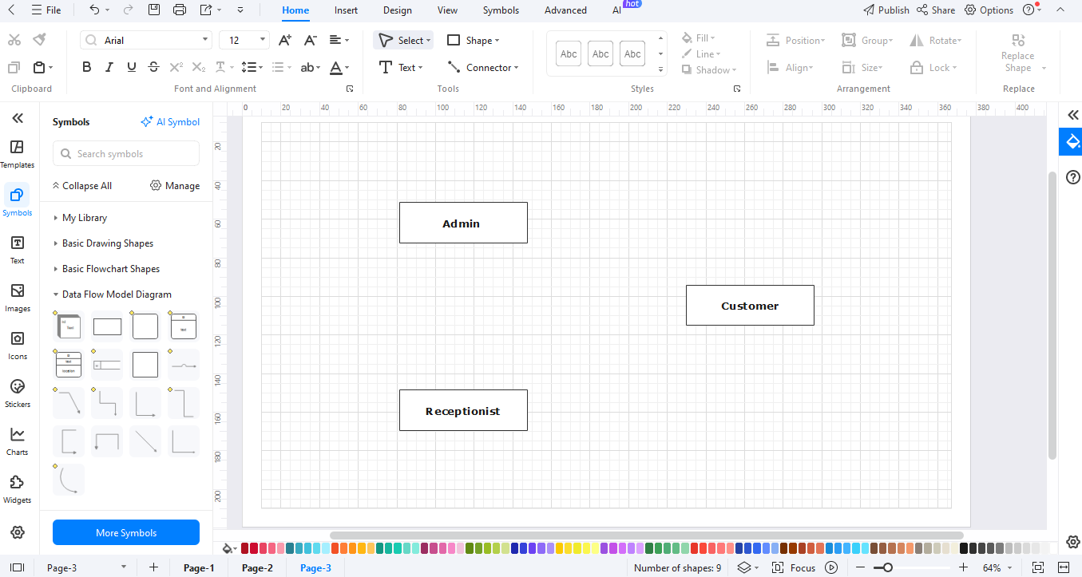
Task: Click the AI Symbol link
Action: point(170,122)
